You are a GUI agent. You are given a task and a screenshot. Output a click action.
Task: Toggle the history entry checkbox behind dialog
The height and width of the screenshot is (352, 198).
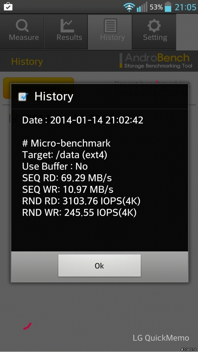pyautogui.click(x=13, y=118)
